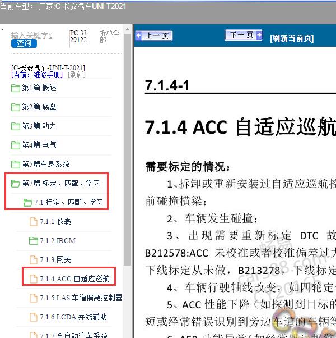The image size is (336, 338).
Task: Click document icon of 7.1.1 仪表
Action: click(34, 222)
